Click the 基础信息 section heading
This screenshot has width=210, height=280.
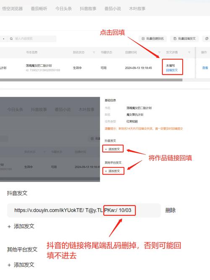pyautogui.click(x=110, y=100)
